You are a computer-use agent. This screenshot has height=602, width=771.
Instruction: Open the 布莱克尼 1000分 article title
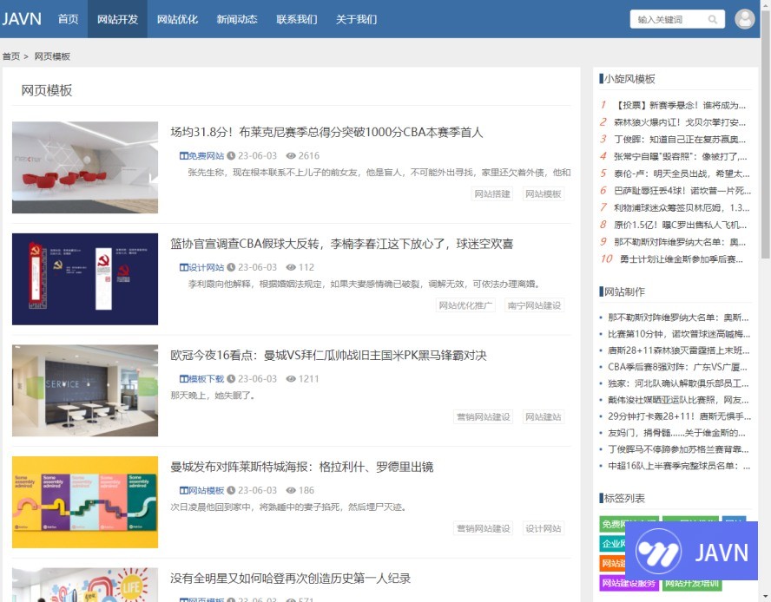pyautogui.click(x=326, y=133)
